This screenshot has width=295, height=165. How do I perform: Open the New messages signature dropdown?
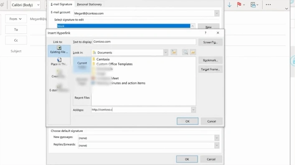[x=217, y=138]
